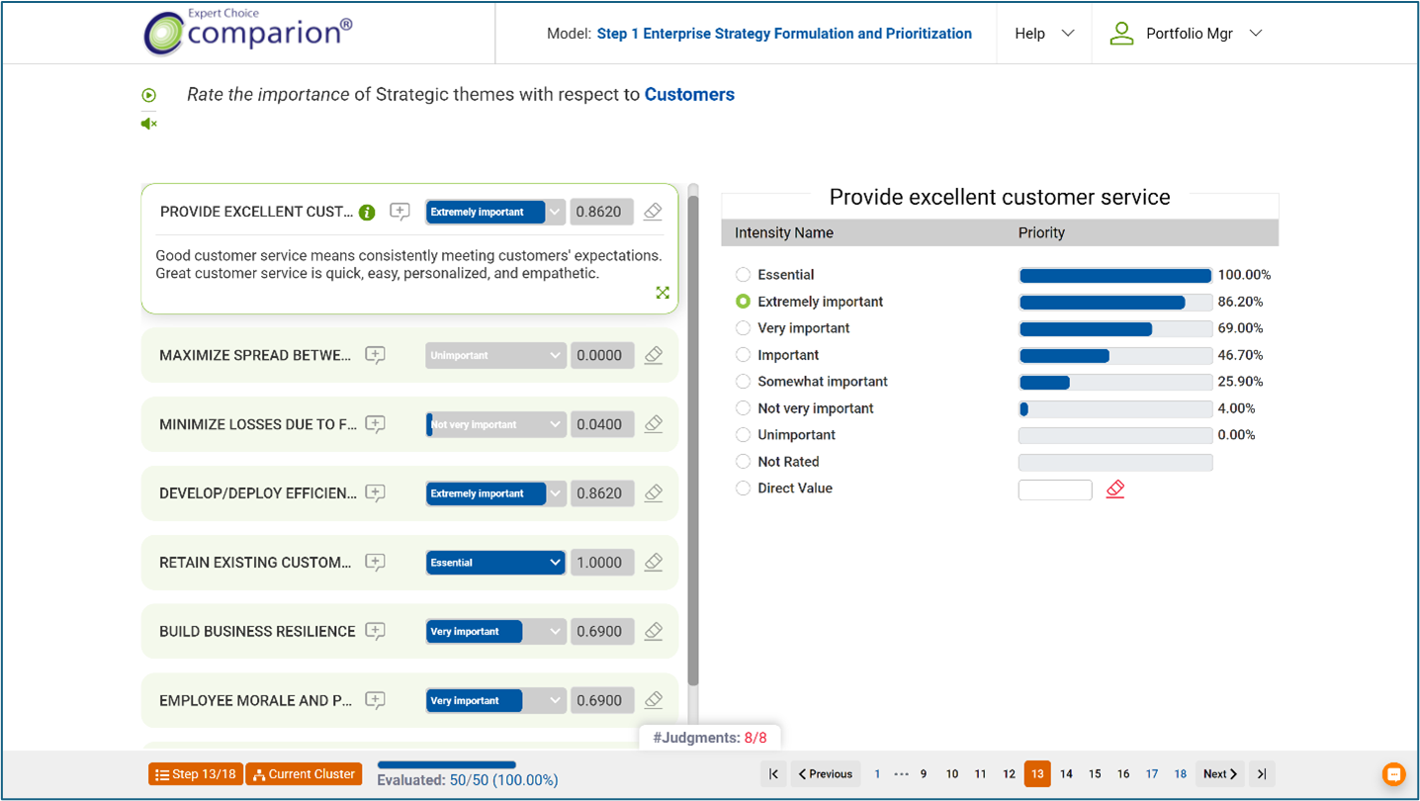Open comment icon for Maximize Spread row
The image size is (1420, 801).
tap(375, 355)
